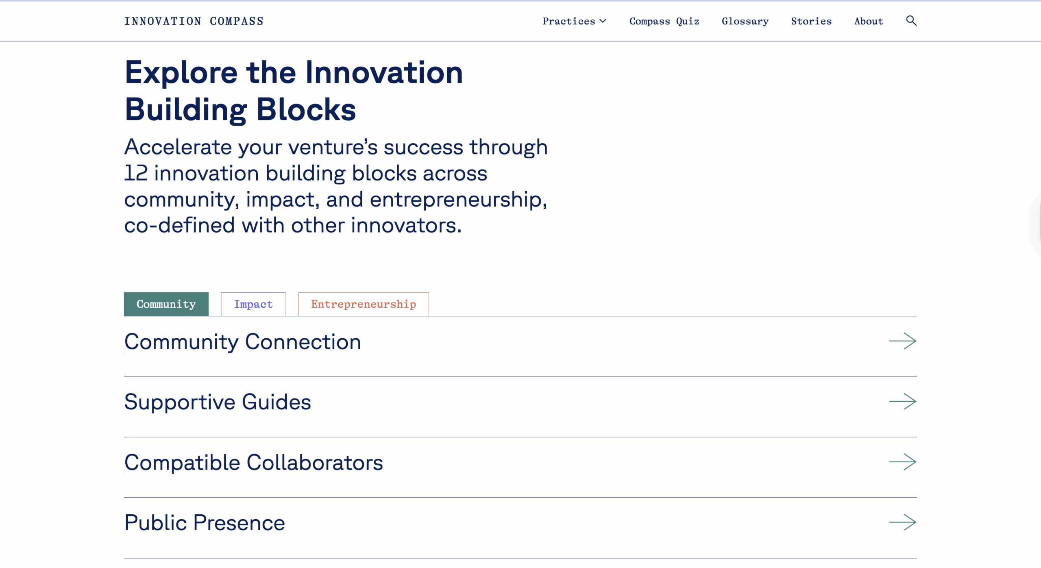Open the Compatible Collaborators building block
The width and height of the screenshot is (1041, 568).
[x=254, y=462]
